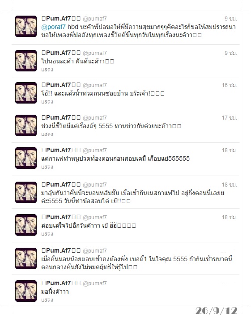The image size is (251, 316).
Task: Show details under the coffee stomachache tweet
Action: 47,167
